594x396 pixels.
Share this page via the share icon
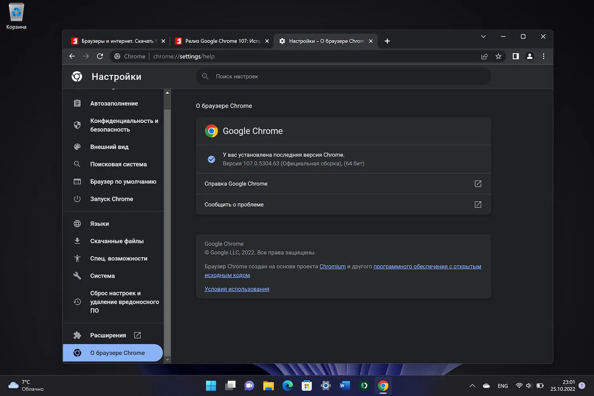point(484,56)
